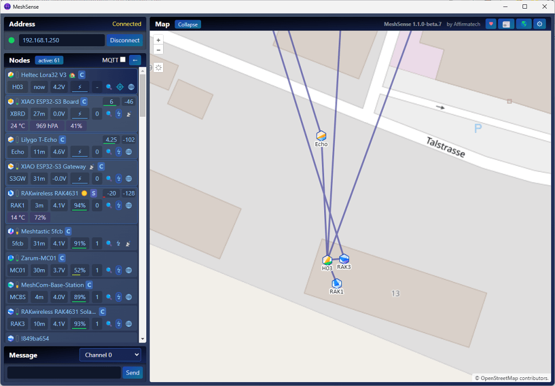Collapse nodes panel with left arrow button
This screenshot has width=555, height=386.
[x=135, y=60]
